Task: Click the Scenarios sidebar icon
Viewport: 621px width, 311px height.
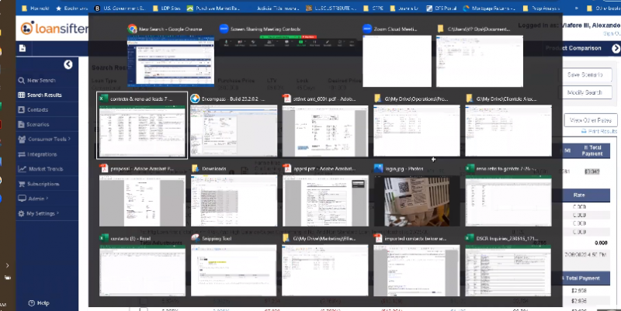Action: tap(22, 124)
